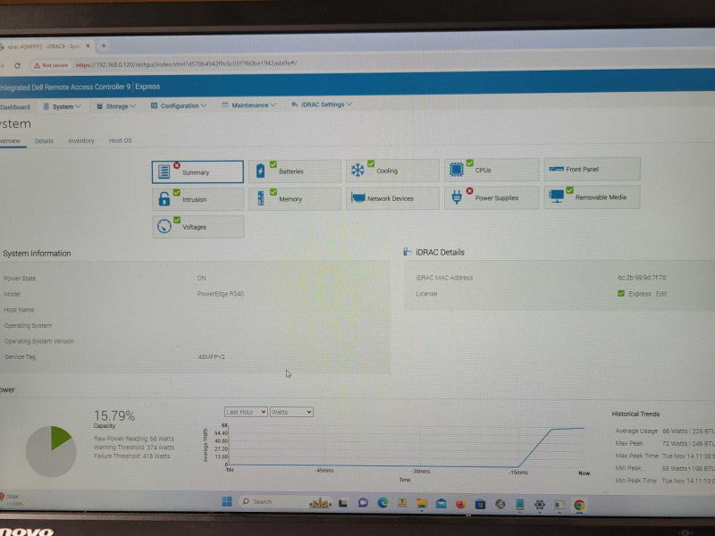The image size is (715, 536).
Task: Click the power usage line graph
Action: [406, 445]
